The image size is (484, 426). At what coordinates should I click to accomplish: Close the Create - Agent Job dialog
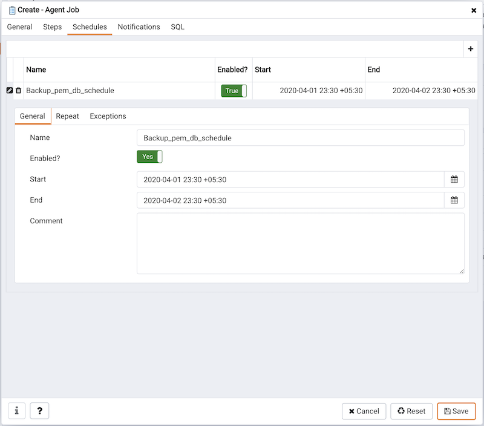point(474,10)
